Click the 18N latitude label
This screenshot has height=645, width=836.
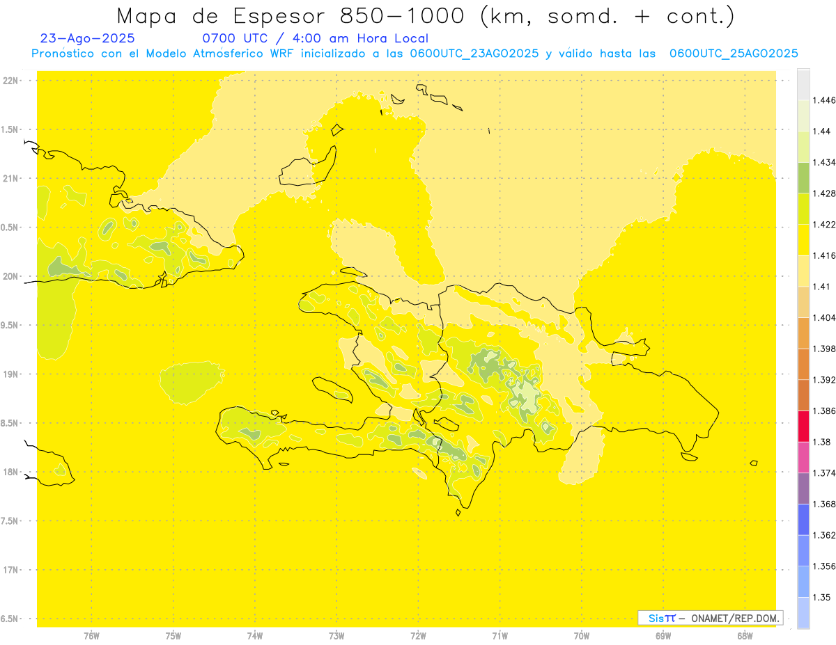pyautogui.click(x=10, y=472)
